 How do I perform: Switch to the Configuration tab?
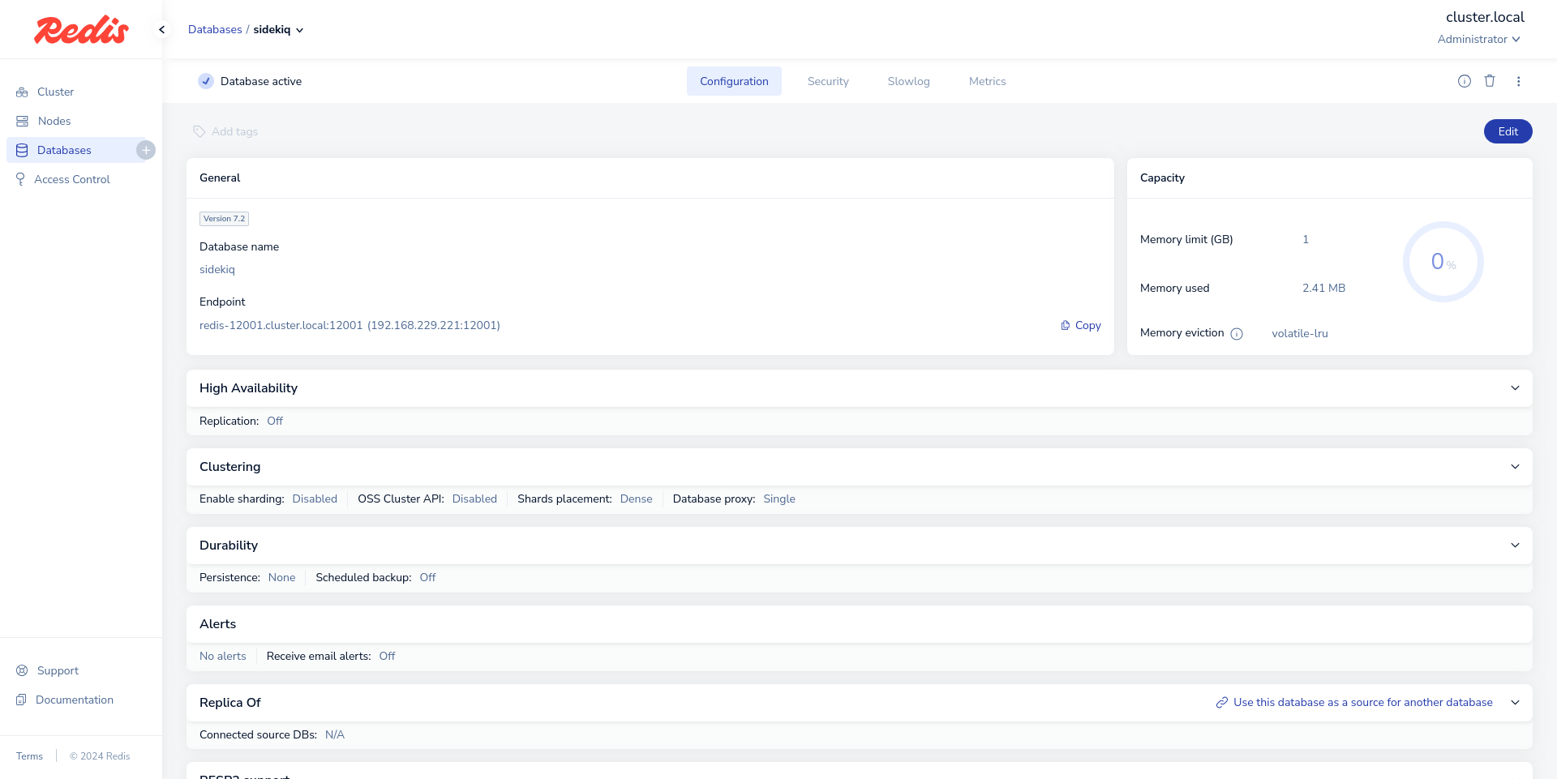point(734,81)
